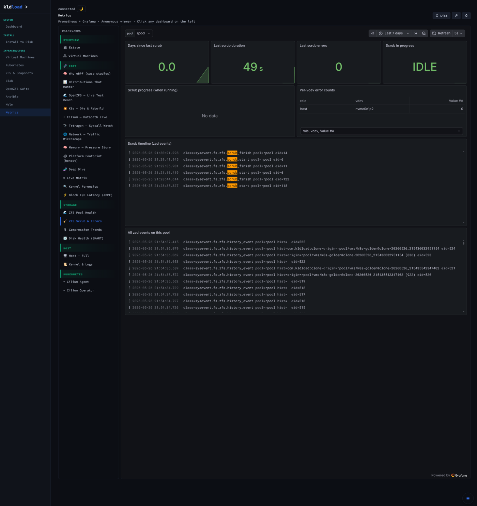
Task: Open OpenZFS – Live Test Bench dashboard
Action: (83, 98)
